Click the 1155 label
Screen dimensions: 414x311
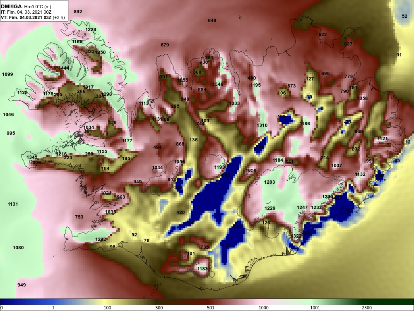(x=102, y=151)
